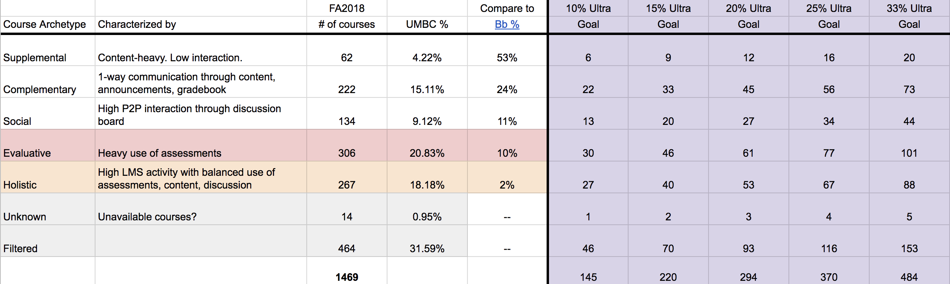Select the 20.83% cell in Evaluative row
The width and height of the screenshot is (950, 284).
427,153
